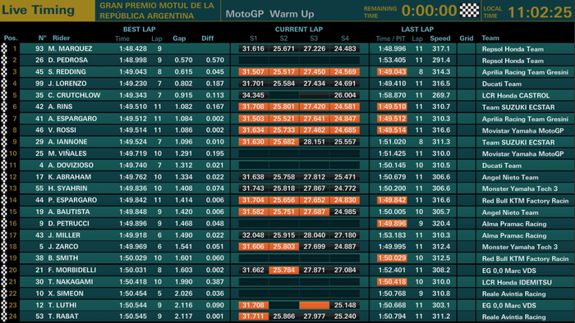Image resolution: width=575 pixels, height=323 pixels.
Task: Select rider S. REDDING
Action: point(67,71)
